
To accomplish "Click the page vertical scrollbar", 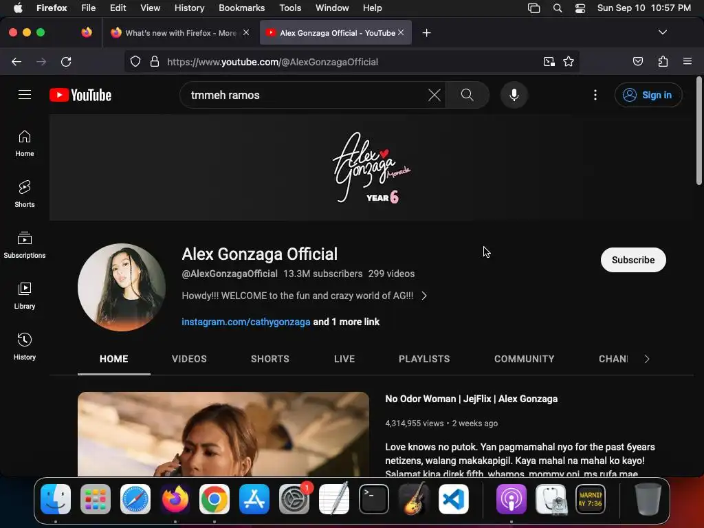I will [698, 131].
